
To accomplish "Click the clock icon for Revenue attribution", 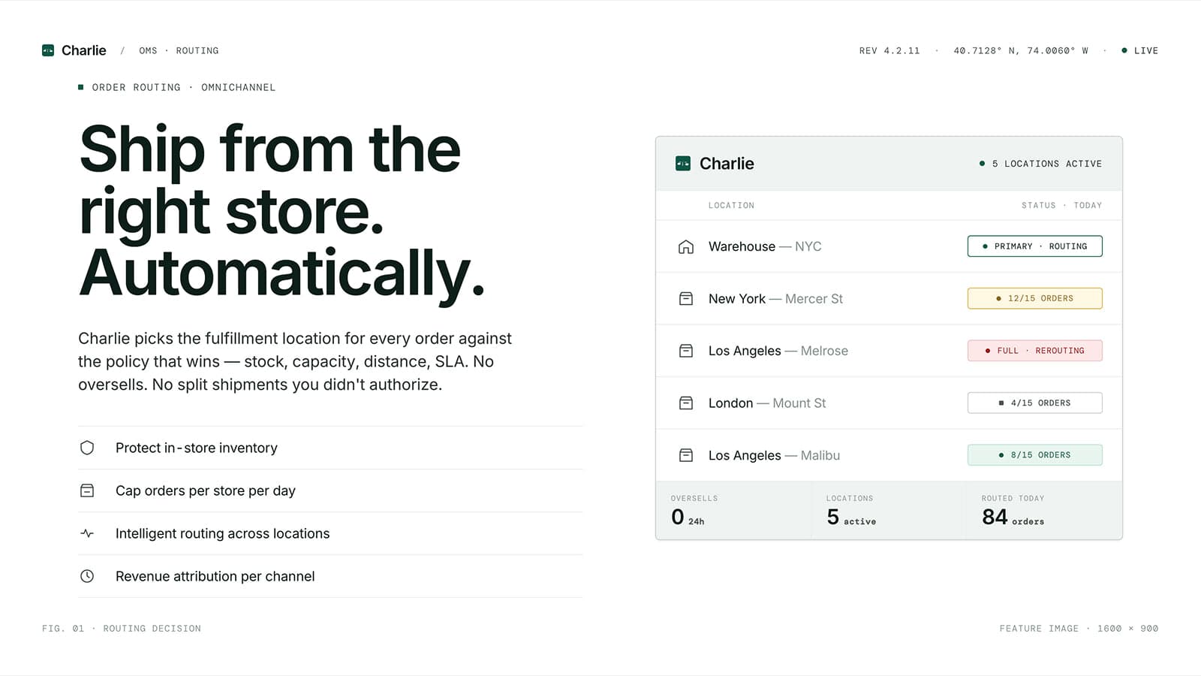I will coord(87,576).
